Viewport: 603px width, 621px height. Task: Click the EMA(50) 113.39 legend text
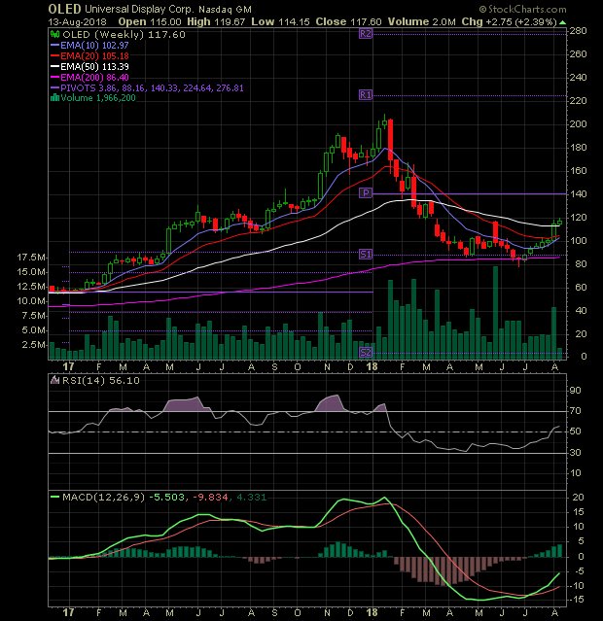tap(94, 66)
